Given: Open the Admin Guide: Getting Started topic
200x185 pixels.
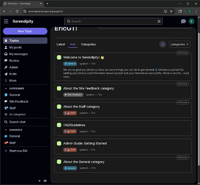Looking at the screenshot, I should 85,144.
